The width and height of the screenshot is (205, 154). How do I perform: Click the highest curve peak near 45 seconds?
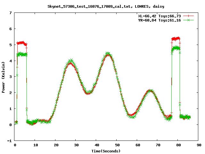pyautogui.click(x=108, y=54)
